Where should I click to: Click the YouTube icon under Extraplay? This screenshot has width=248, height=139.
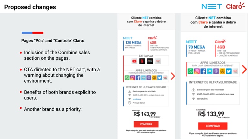coord(134,61)
